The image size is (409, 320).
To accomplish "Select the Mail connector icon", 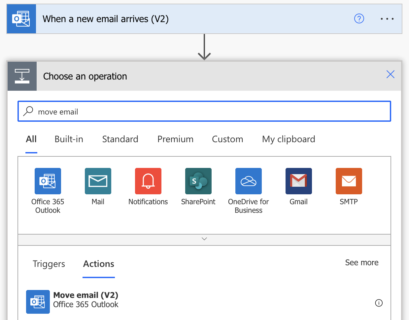I will point(98,181).
